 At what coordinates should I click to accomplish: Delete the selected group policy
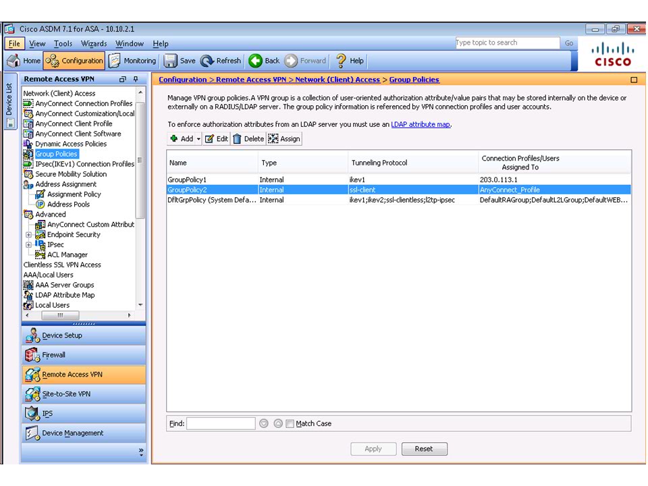pyautogui.click(x=238, y=139)
